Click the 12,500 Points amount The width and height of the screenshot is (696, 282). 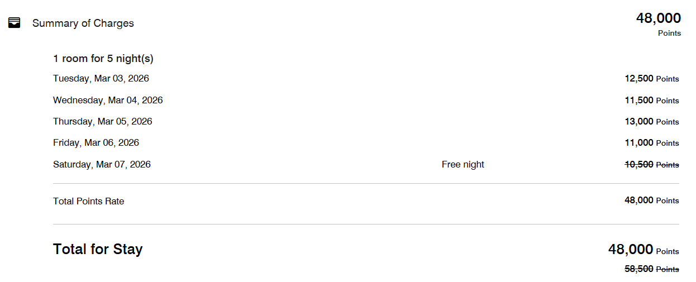coord(652,79)
